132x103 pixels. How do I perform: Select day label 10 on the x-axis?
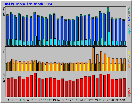[x=43, y=100]
